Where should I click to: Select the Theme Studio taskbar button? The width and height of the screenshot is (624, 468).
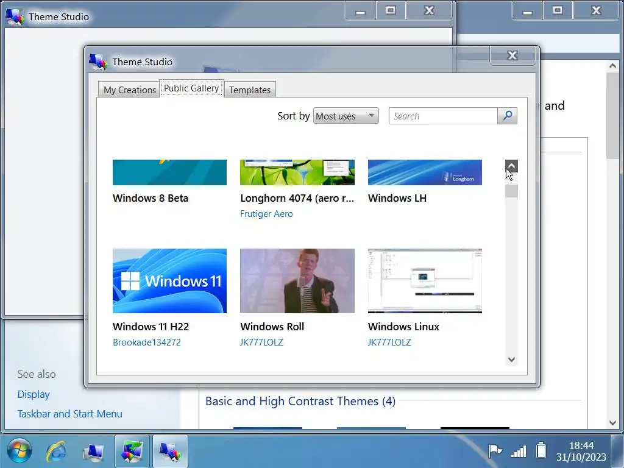(171, 452)
